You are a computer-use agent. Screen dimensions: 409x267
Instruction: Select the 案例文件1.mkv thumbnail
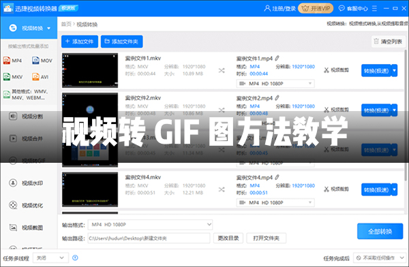(90, 70)
